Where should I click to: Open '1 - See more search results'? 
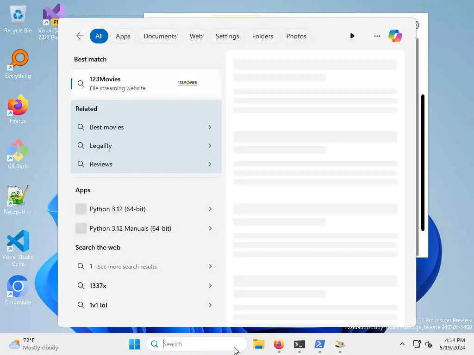click(146, 266)
